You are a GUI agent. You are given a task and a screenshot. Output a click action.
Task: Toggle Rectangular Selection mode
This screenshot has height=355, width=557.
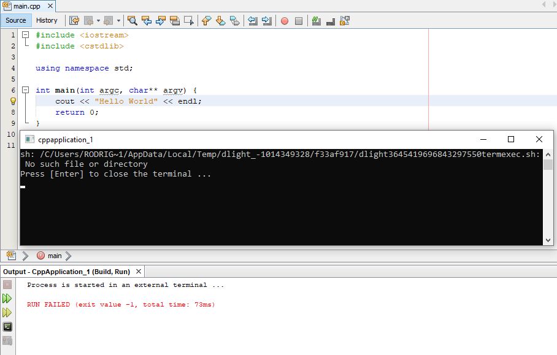pyautogui.click(x=189, y=21)
